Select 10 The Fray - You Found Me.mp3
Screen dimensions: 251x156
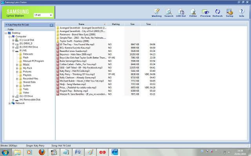click(x=77, y=44)
